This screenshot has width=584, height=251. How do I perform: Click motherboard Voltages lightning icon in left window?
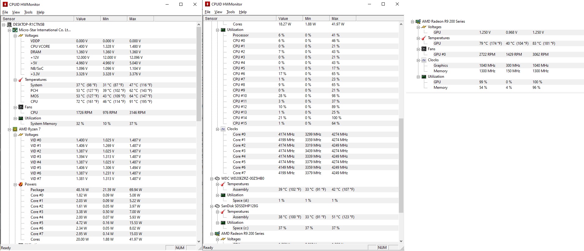[x=21, y=36]
